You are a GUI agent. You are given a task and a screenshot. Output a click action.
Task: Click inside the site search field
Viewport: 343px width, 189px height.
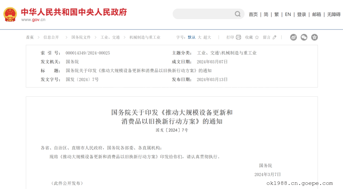pyautogui.click(x=203, y=14)
